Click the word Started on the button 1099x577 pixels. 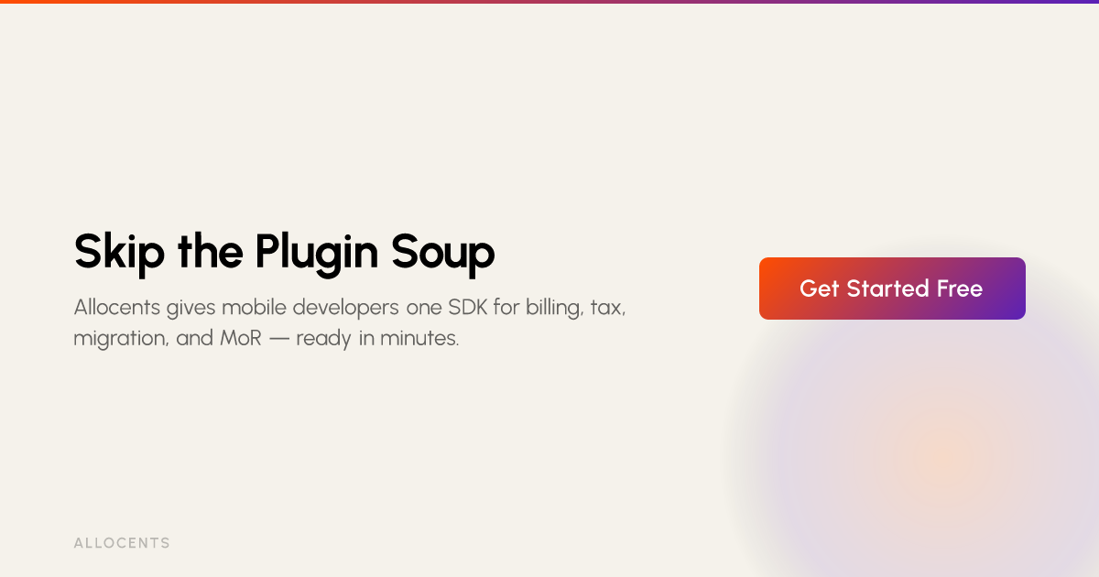point(888,288)
